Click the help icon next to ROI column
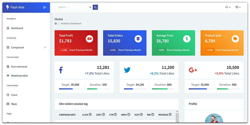The width and height of the screenshot is (250, 125). 153,114
